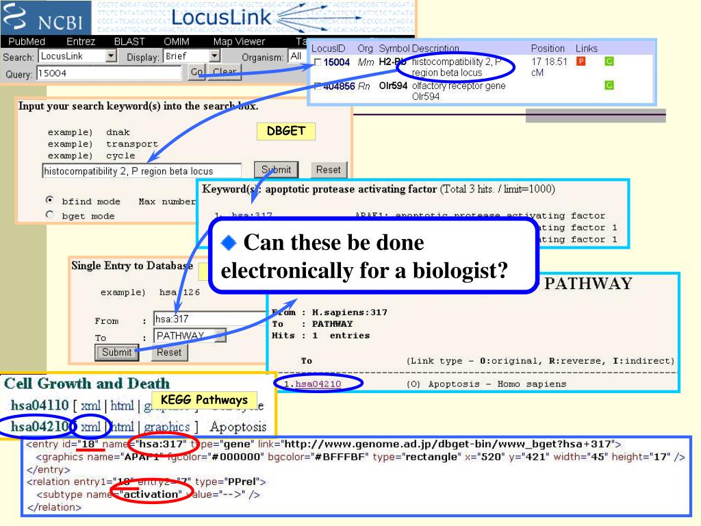
Task: Reset the Single Entry to Database form
Action: 169,352
